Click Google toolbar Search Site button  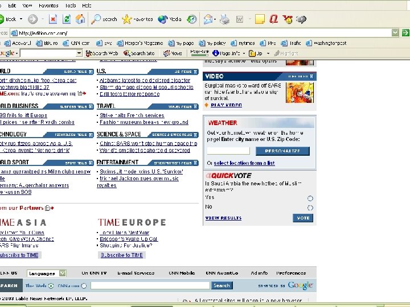click(x=139, y=53)
